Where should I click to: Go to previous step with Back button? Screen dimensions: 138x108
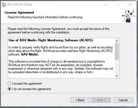tap(80, 100)
